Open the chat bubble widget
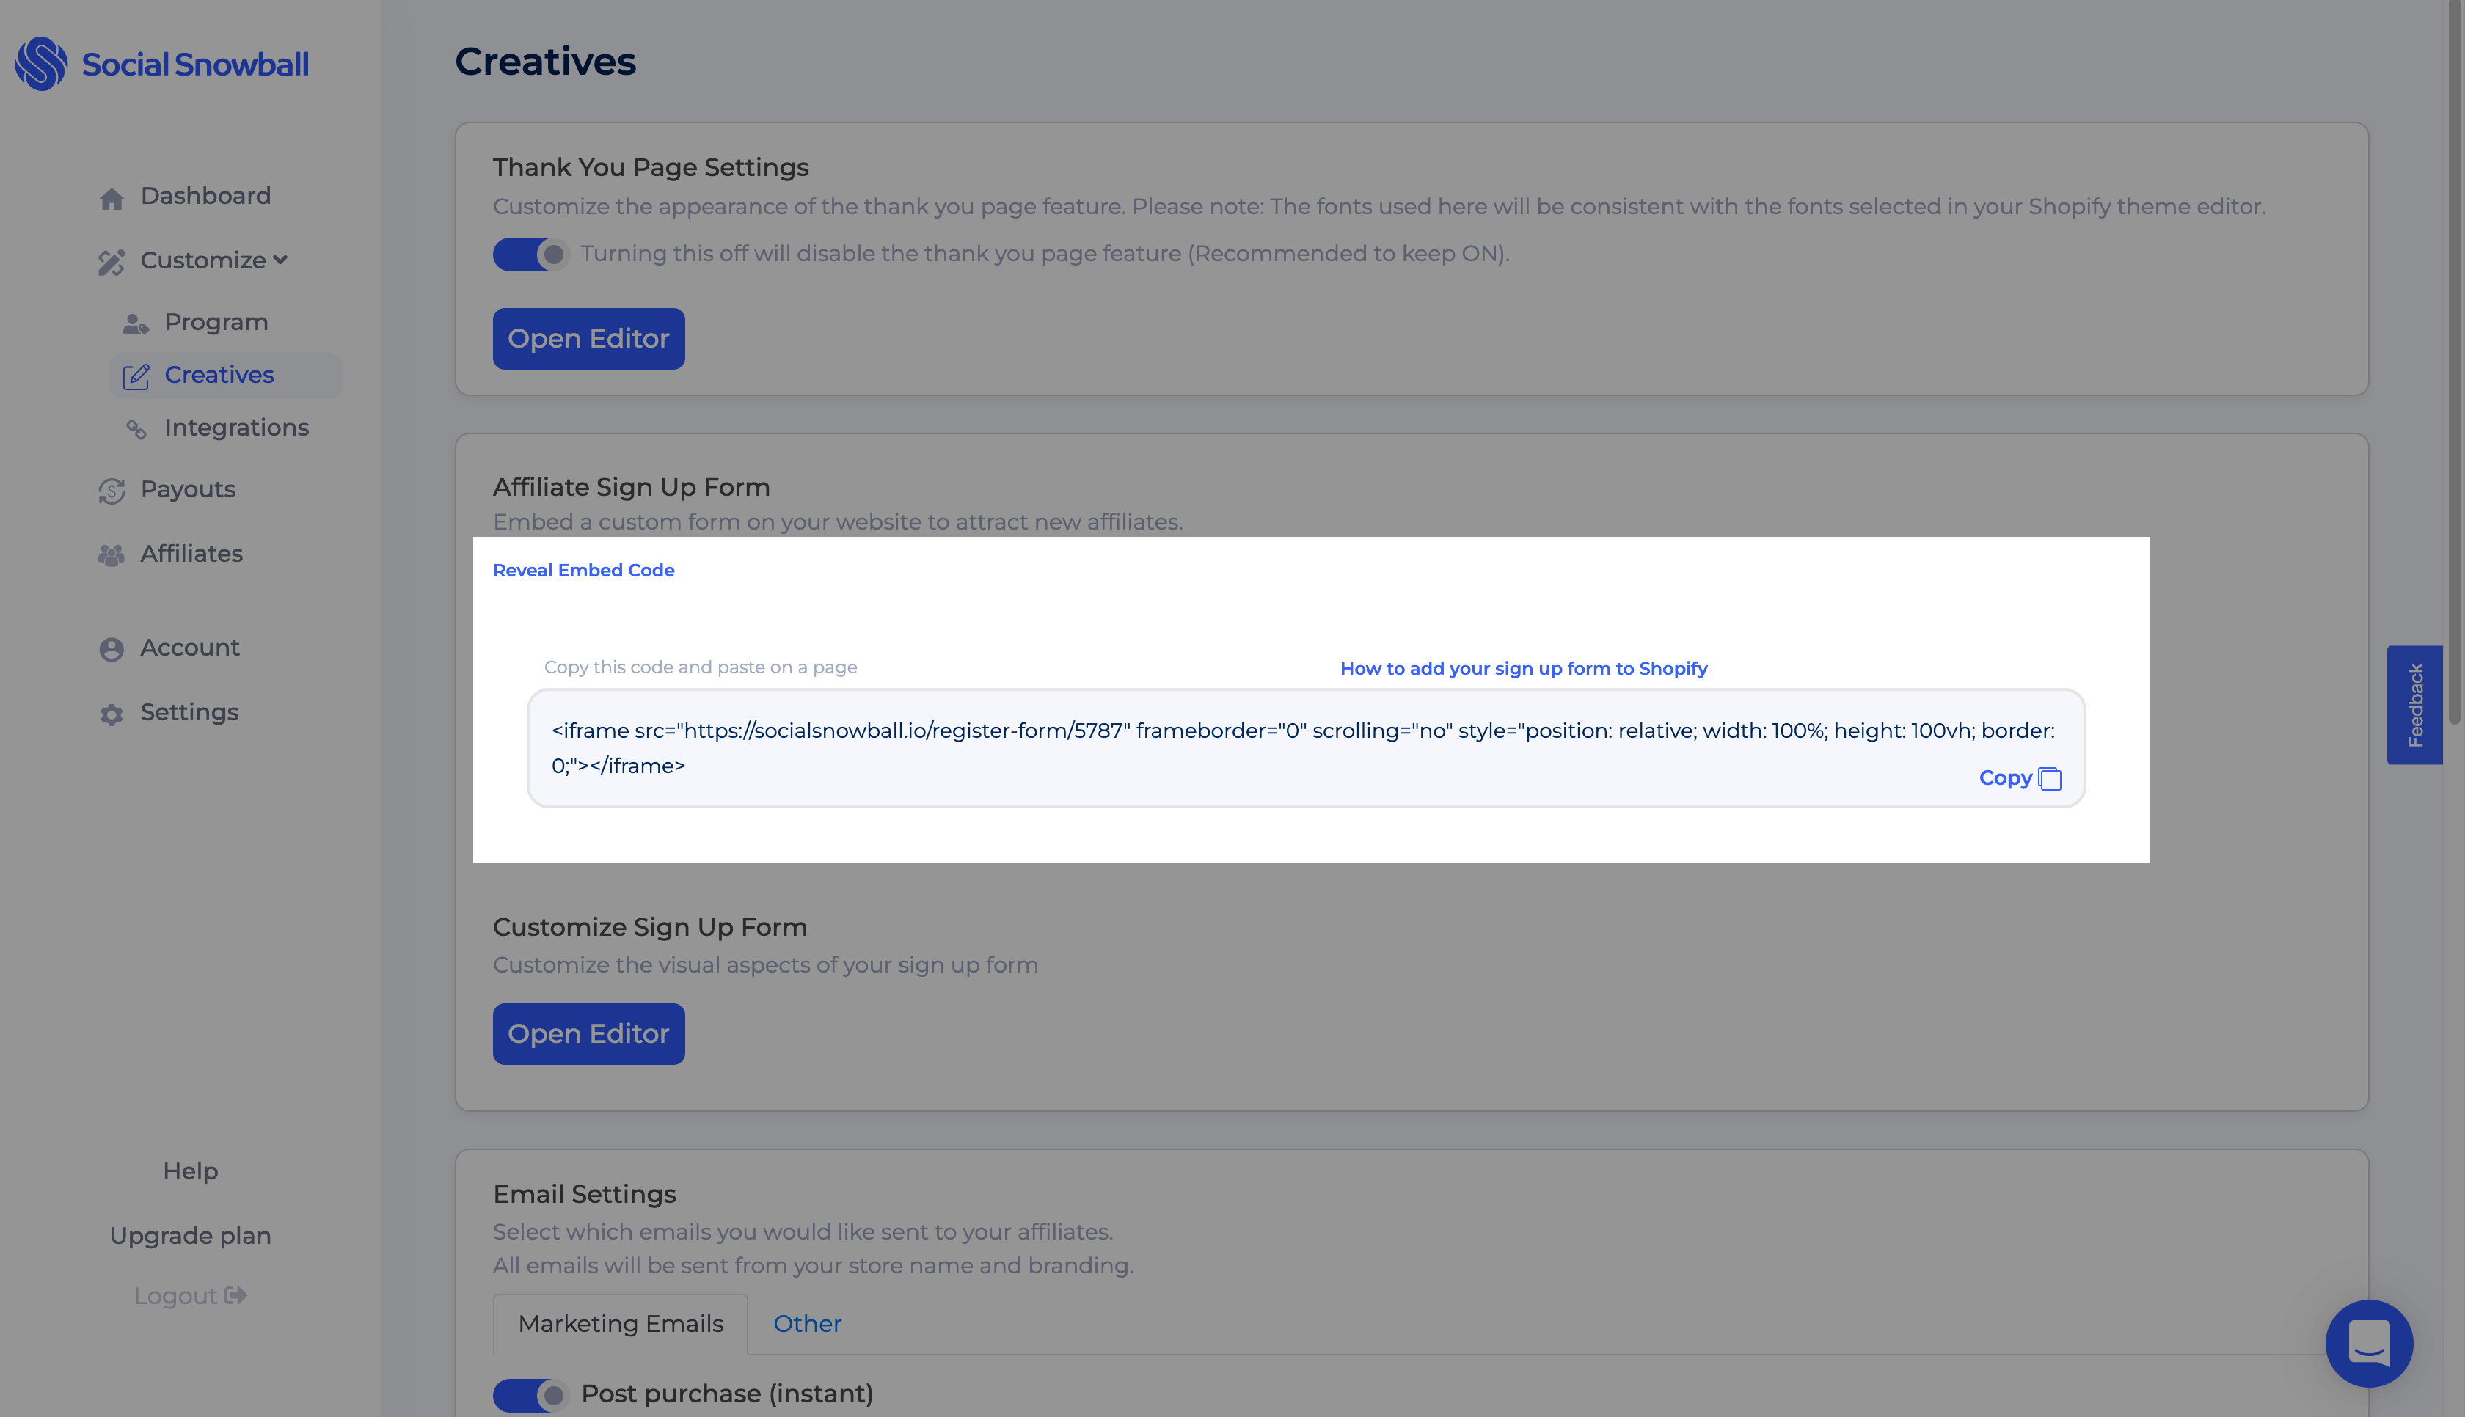2465x1417 pixels. click(x=2369, y=1343)
